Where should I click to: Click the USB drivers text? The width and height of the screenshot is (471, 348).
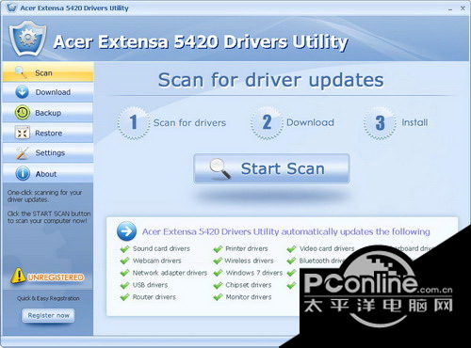tap(150, 285)
